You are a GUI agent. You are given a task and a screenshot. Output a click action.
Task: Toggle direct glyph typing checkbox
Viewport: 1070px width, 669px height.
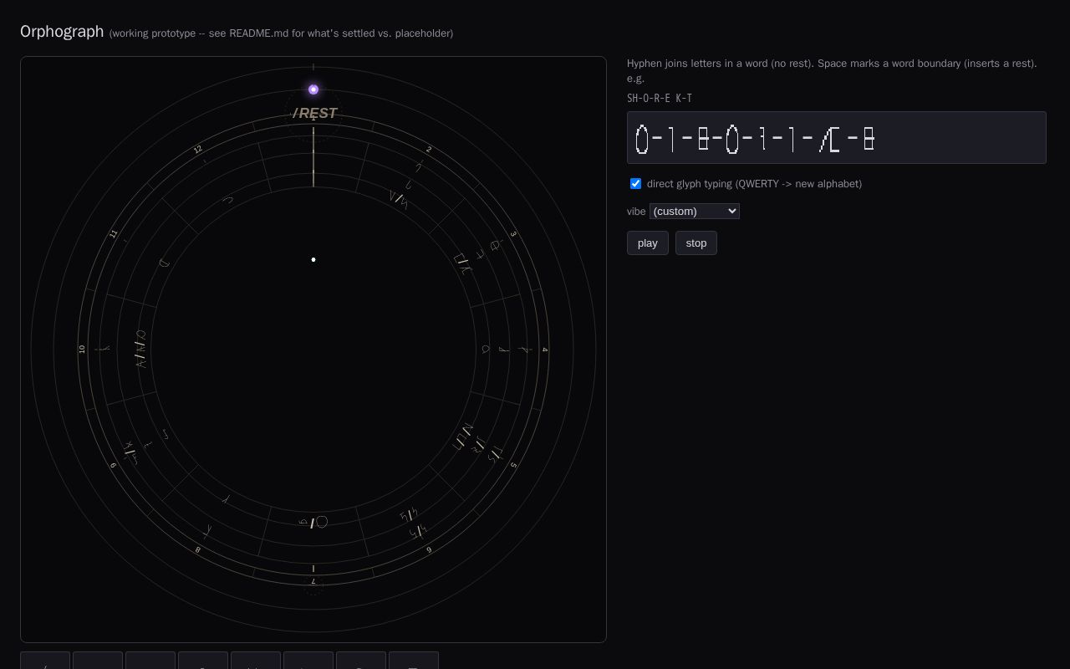tap(635, 183)
